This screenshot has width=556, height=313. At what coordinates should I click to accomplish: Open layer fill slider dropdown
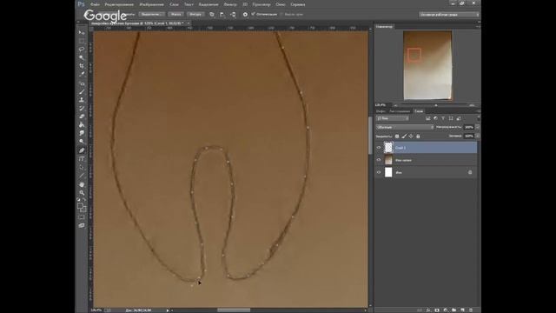(477, 136)
